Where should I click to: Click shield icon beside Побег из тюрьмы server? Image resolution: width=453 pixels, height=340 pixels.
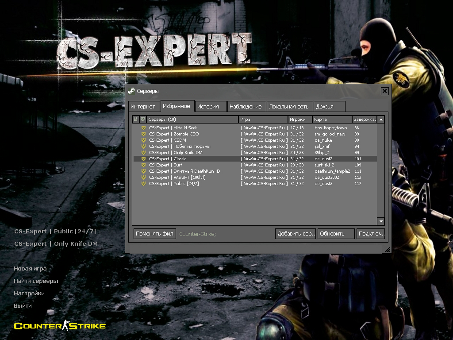(x=143, y=146)
